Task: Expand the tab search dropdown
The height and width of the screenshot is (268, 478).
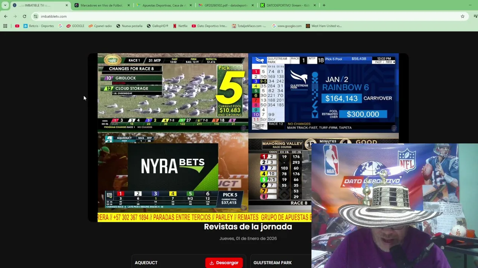Action: 5,5
